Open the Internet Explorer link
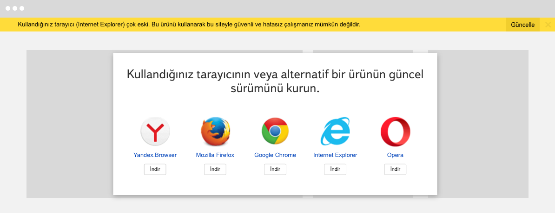The image size is (555, 213). [x=335, y=155]
